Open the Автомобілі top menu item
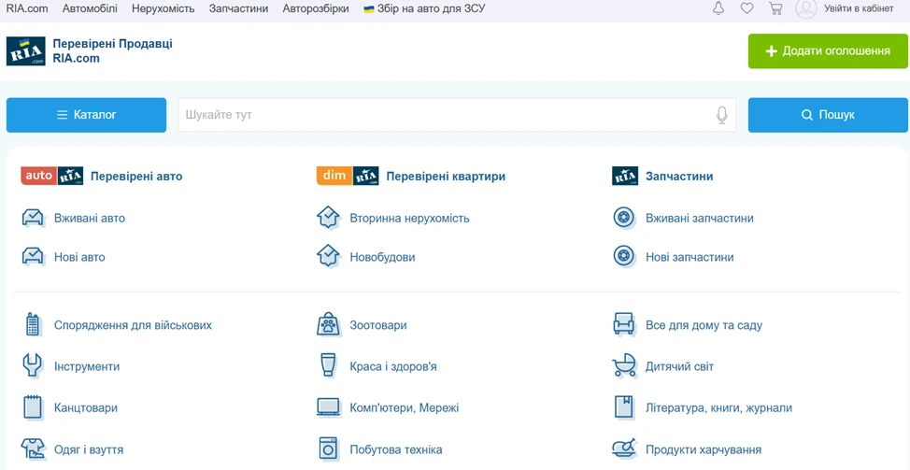Viewport: 910px width, 470px height. pyautogui.click(x=90, y=8)
